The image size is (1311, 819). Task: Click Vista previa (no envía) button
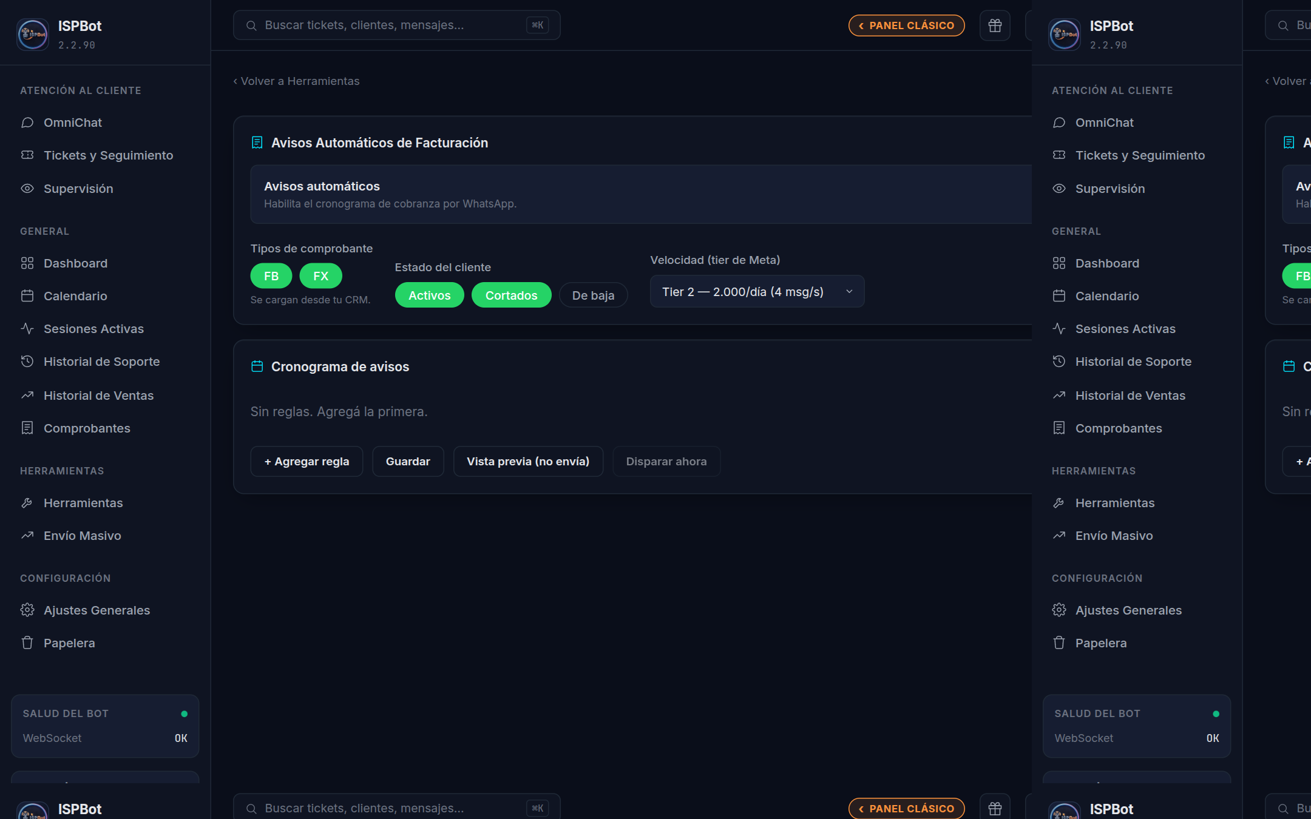point(528,462)
